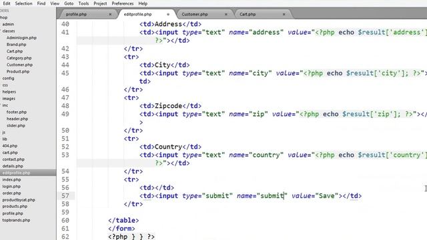Viewport: 427px width, 240px height.
Task: Switch to the Customer.php tab
Action: 194,14
